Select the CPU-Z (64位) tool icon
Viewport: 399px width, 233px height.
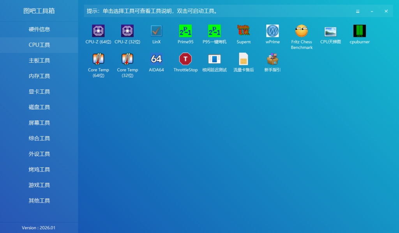98,31
